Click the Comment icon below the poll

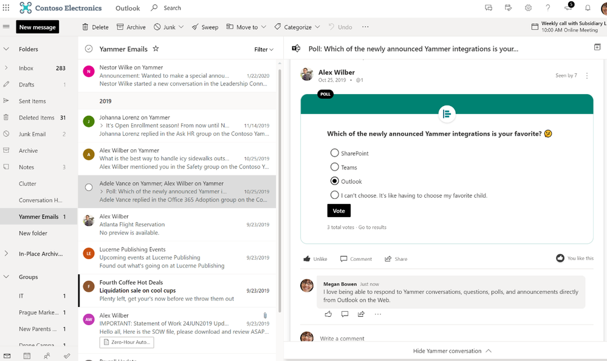click(343, 258)
